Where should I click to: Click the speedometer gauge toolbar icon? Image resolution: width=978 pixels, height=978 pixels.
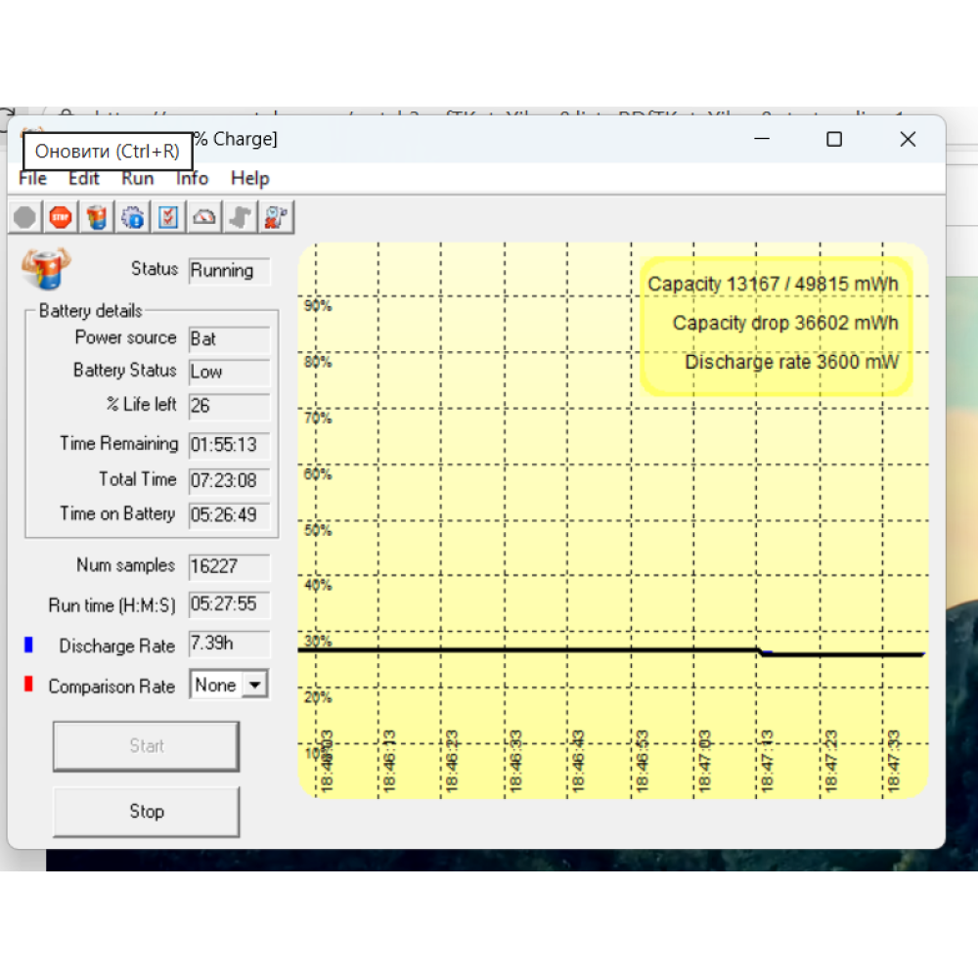[204, 217]
